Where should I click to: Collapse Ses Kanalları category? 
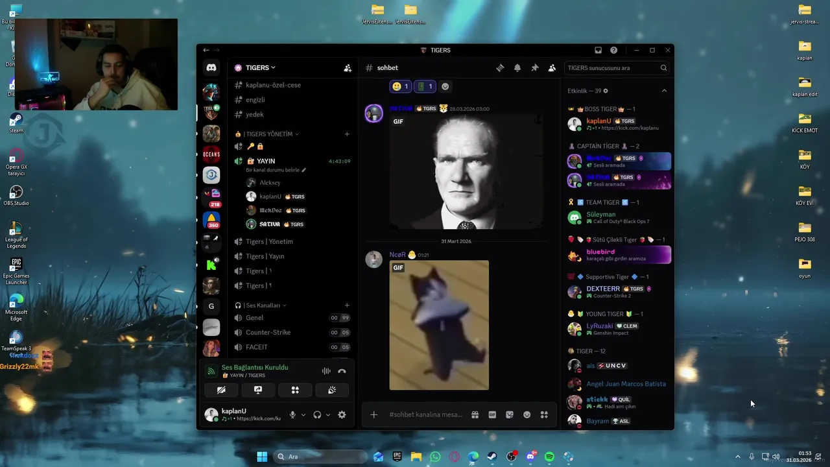click(261, 305)
